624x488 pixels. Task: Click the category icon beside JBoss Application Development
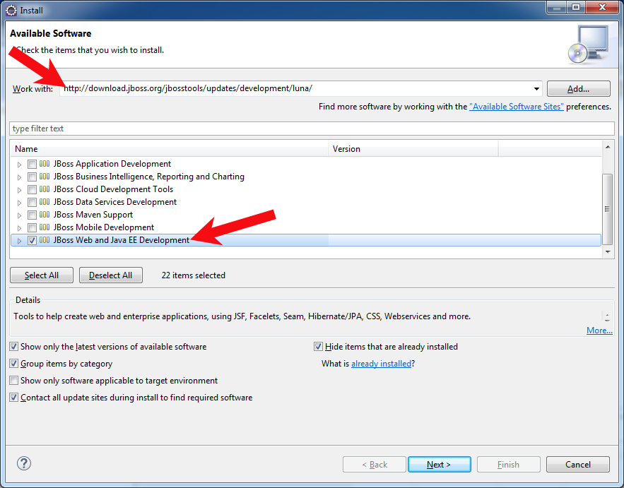[45, 163]
